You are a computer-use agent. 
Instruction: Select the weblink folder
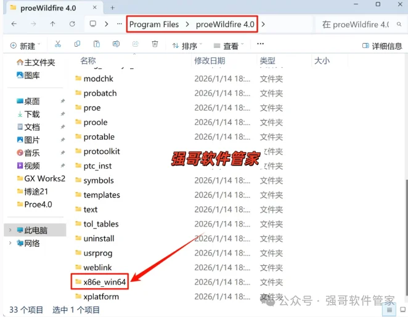[x=94, y=267]
